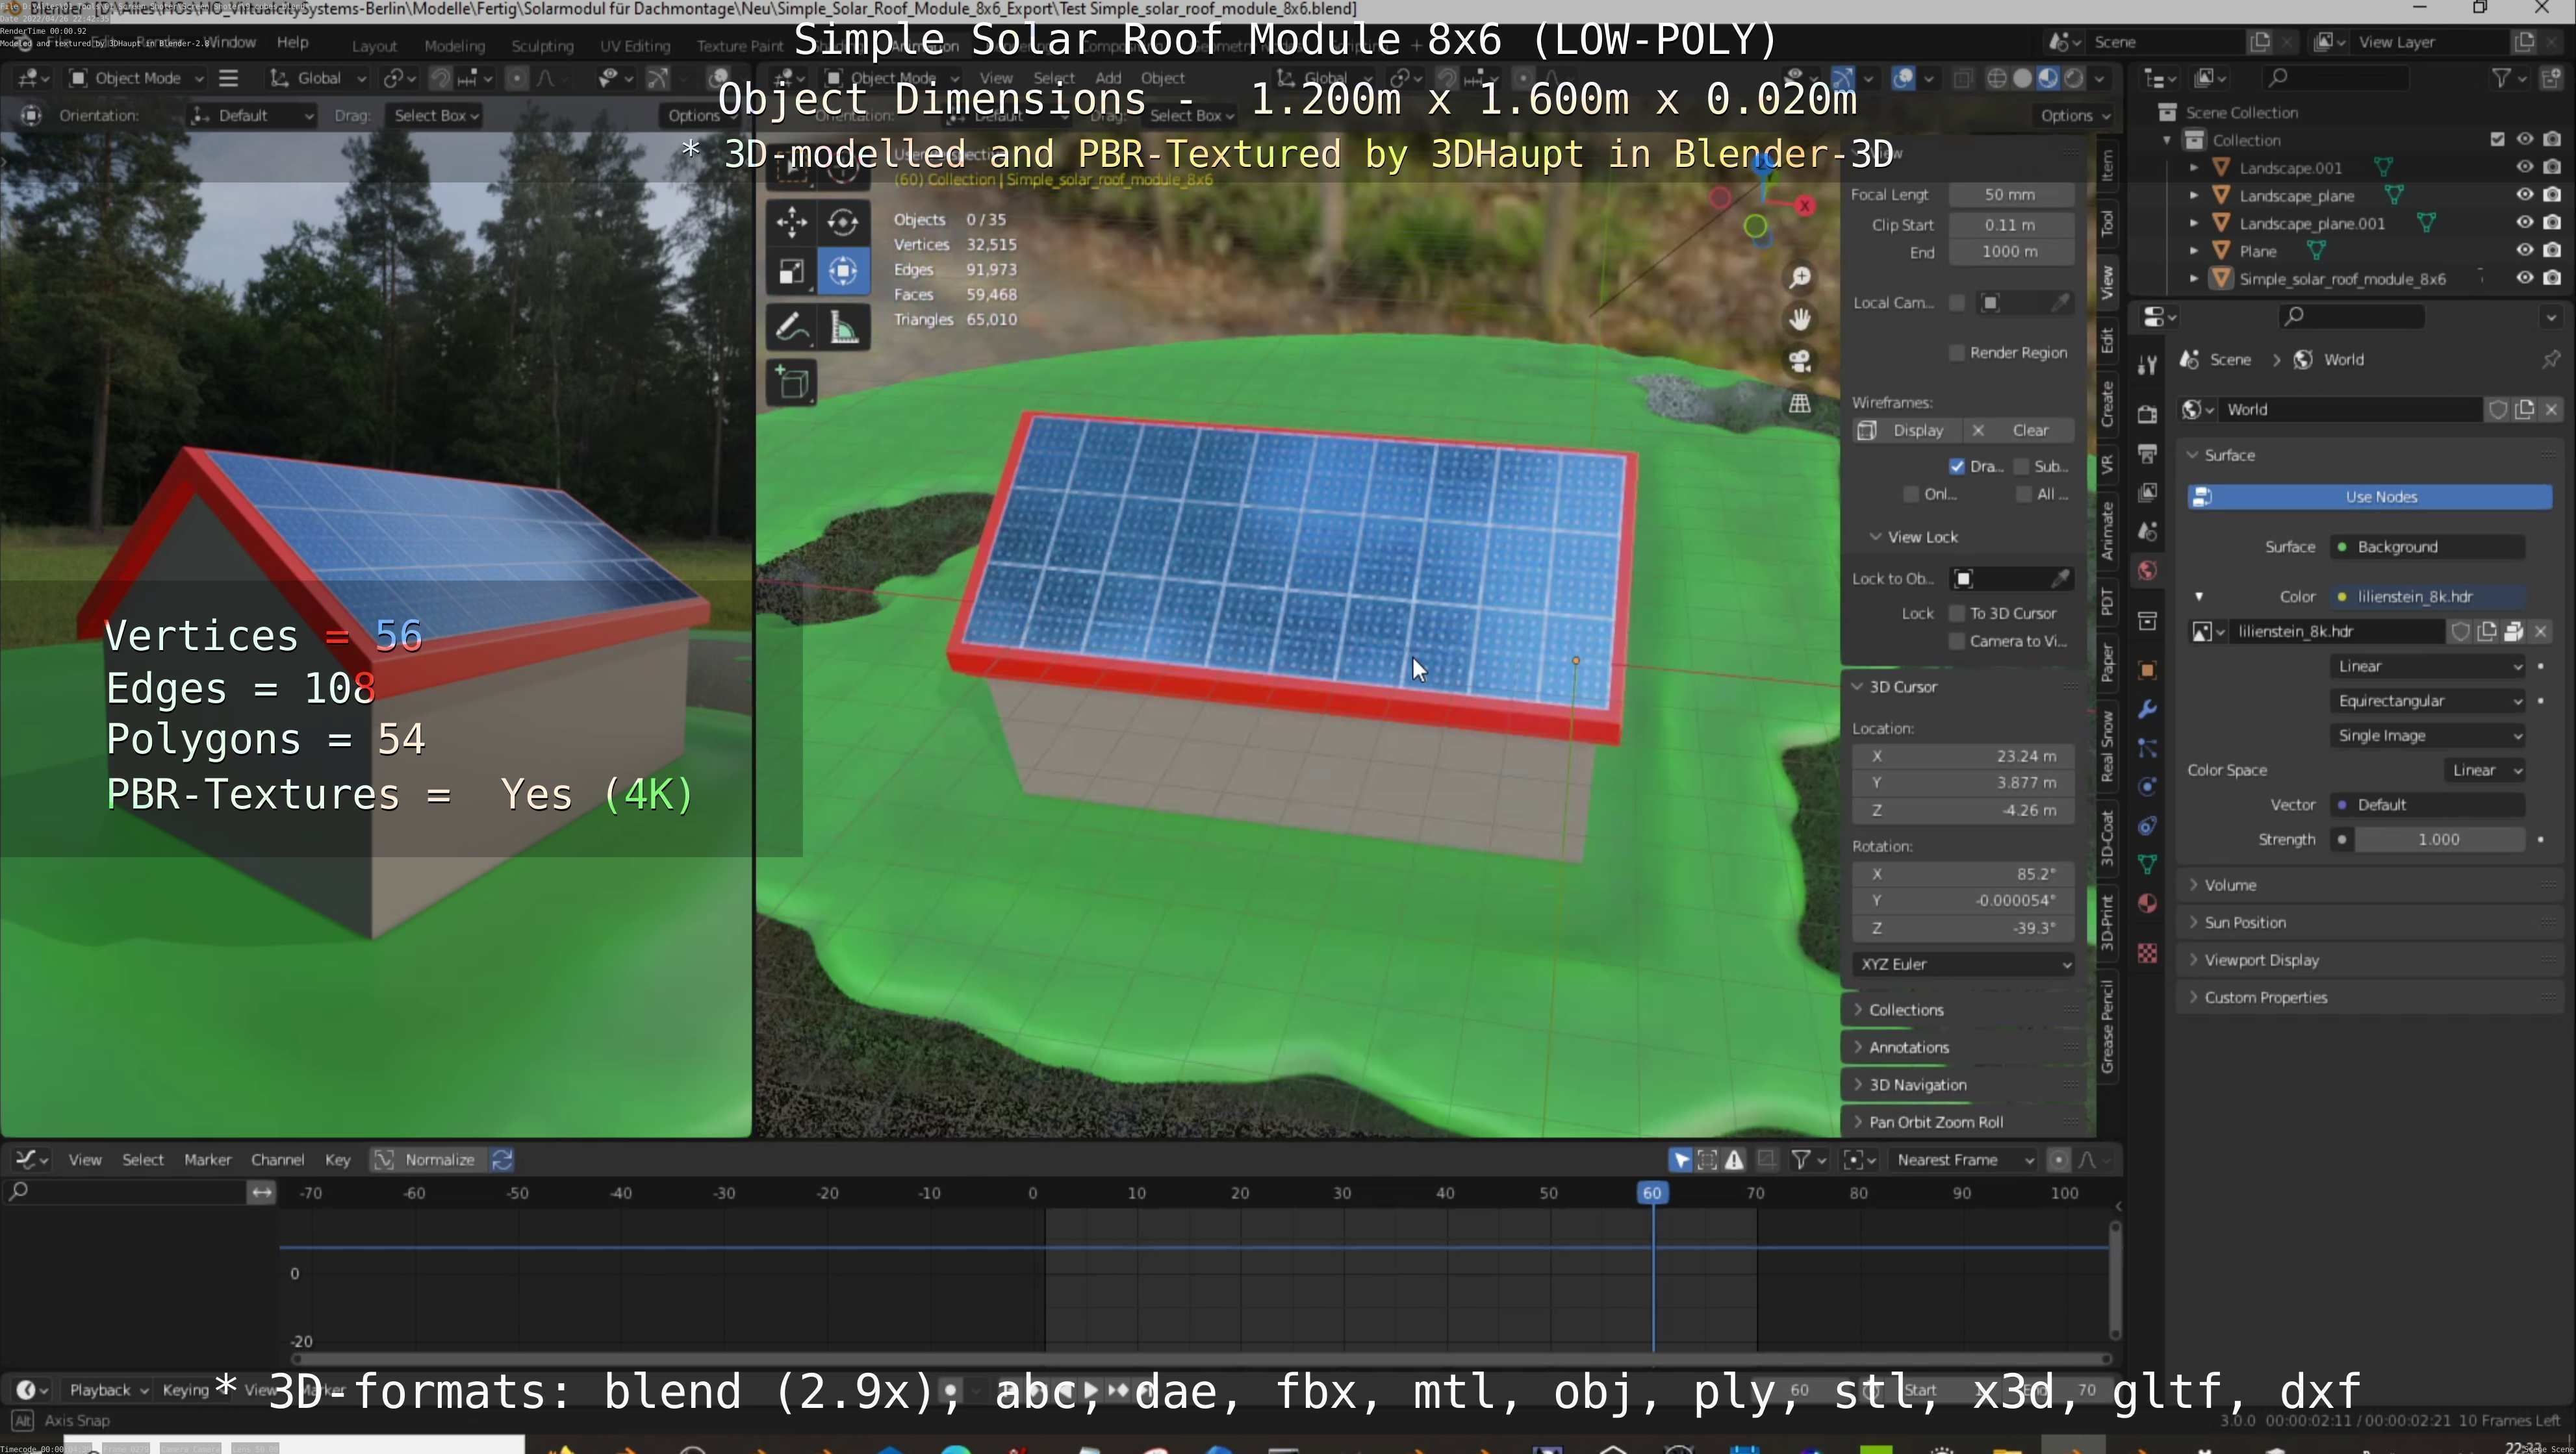The height and width of the screenshot is (1454, 2576).
Task: Adjust the Strength 1.000 slider
Action: click(x=2438, y=840)
